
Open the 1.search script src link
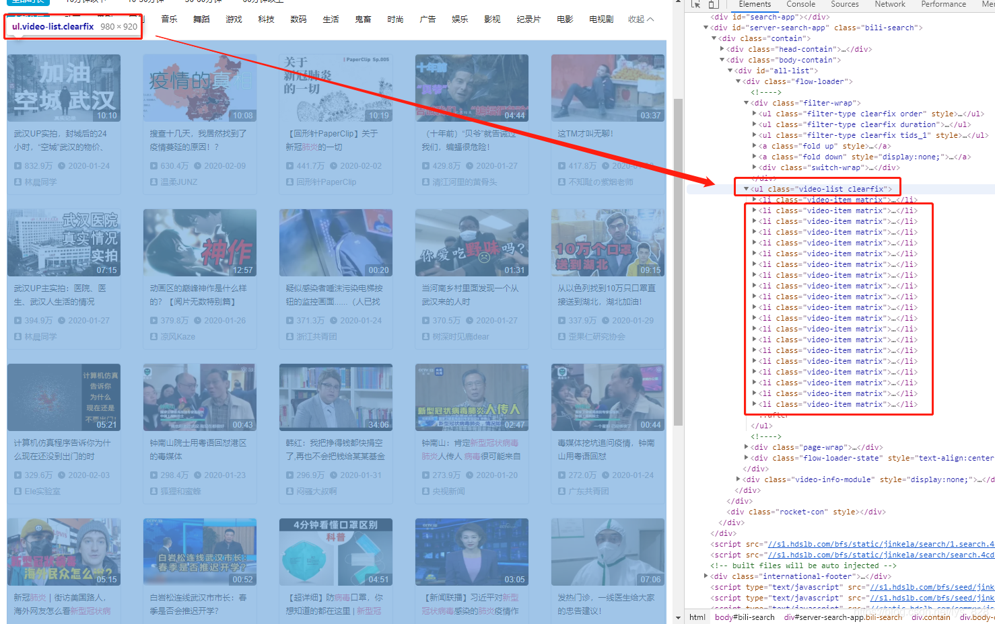pyautogui.click(x=881, y=544)
